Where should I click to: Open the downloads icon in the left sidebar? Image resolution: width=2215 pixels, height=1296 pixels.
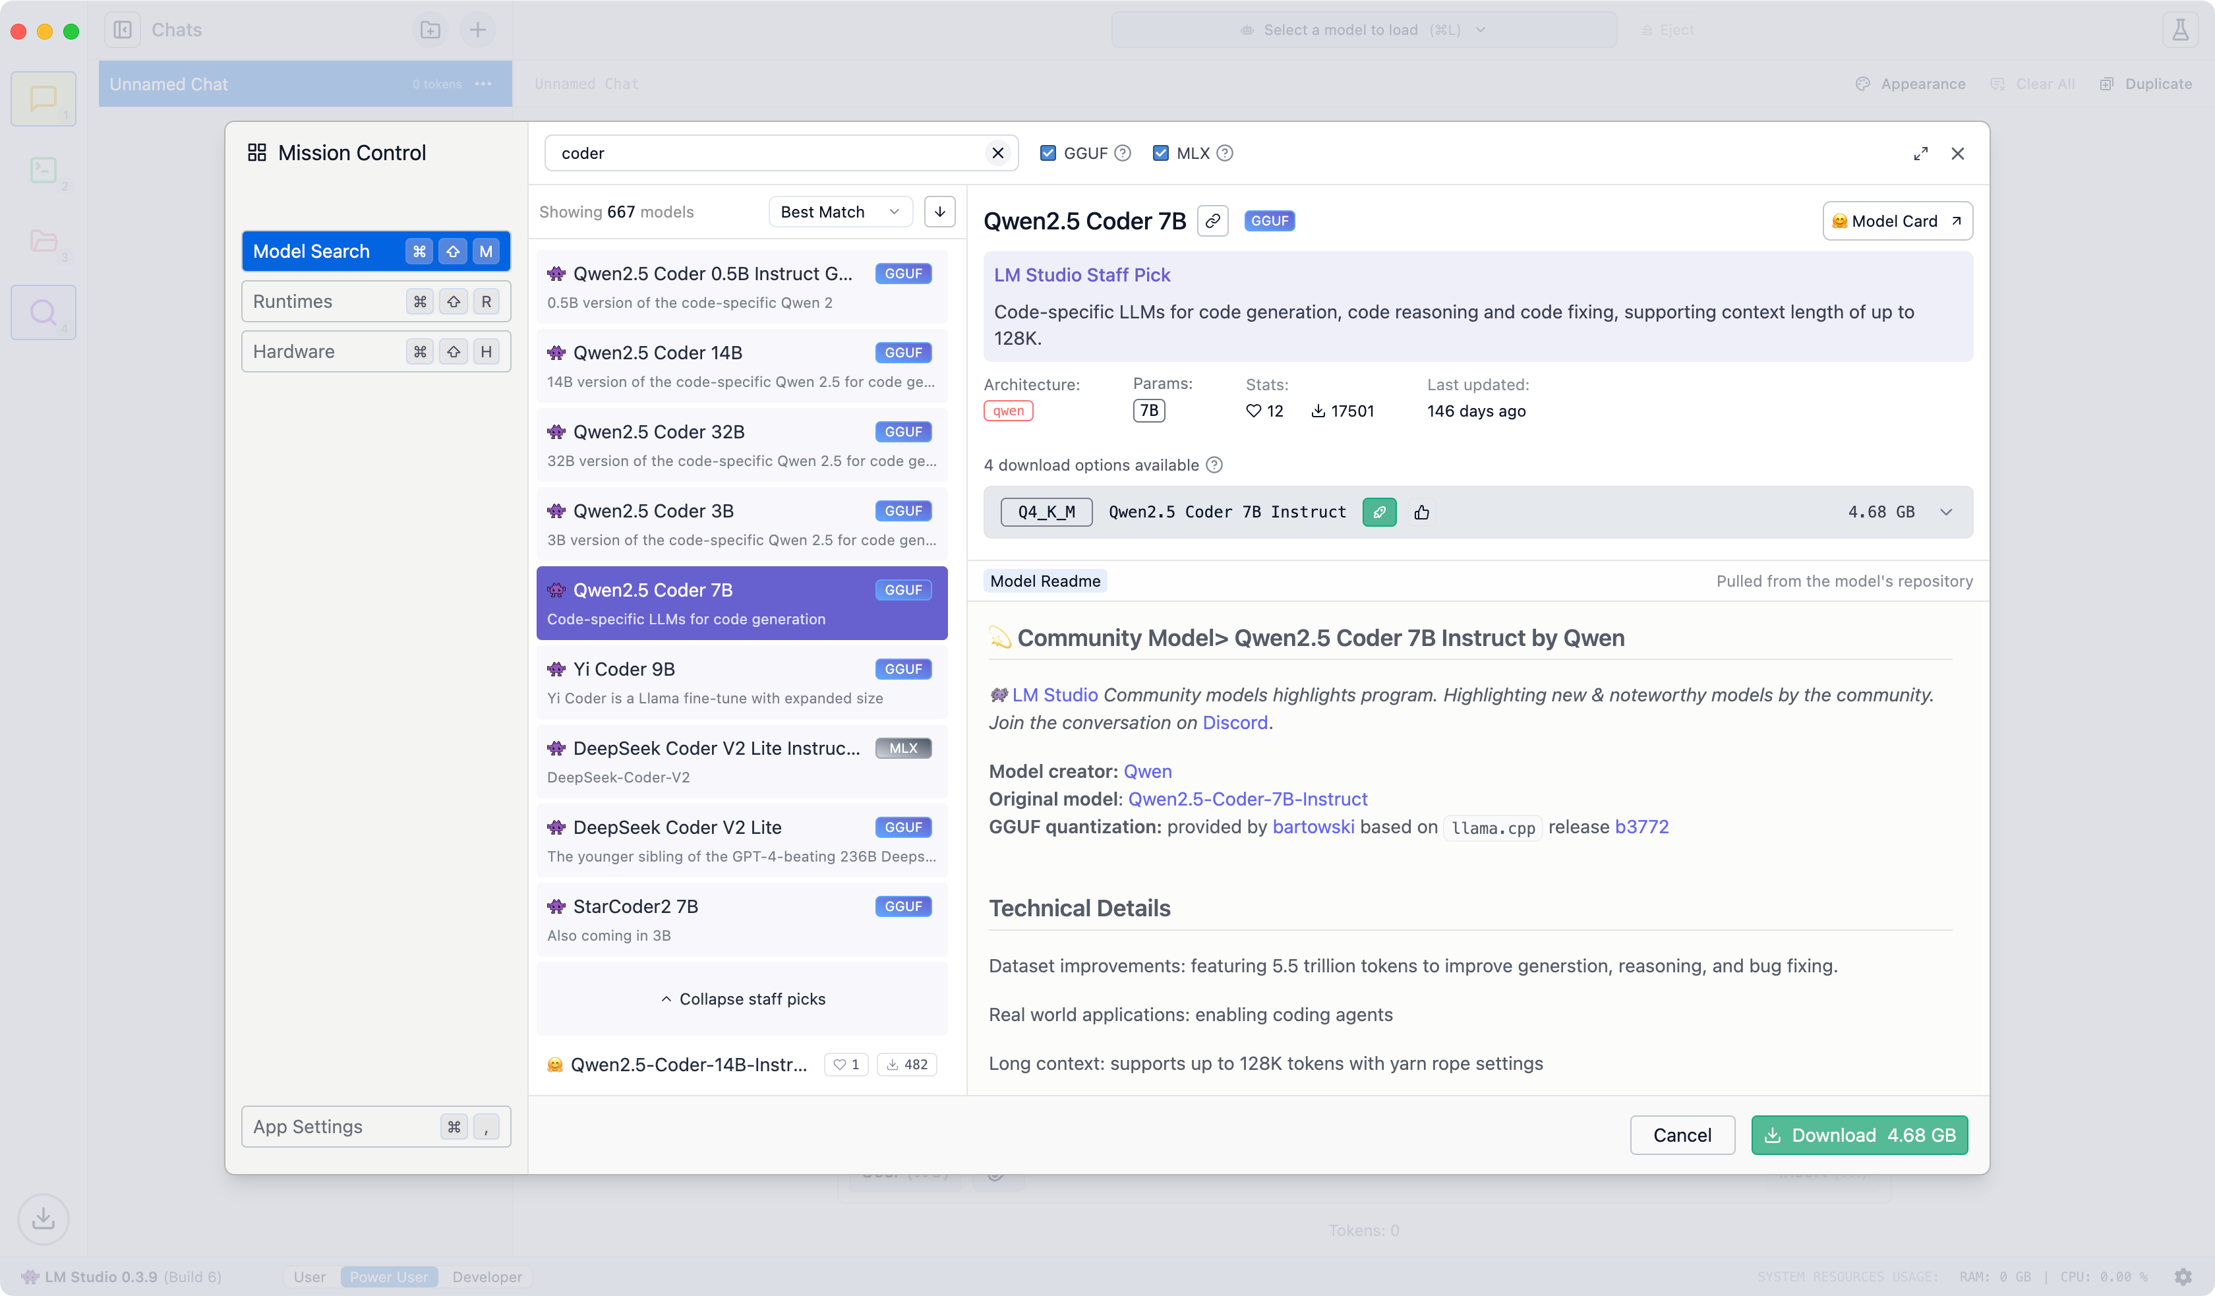pyautogui.click(x=43, y=1219)
